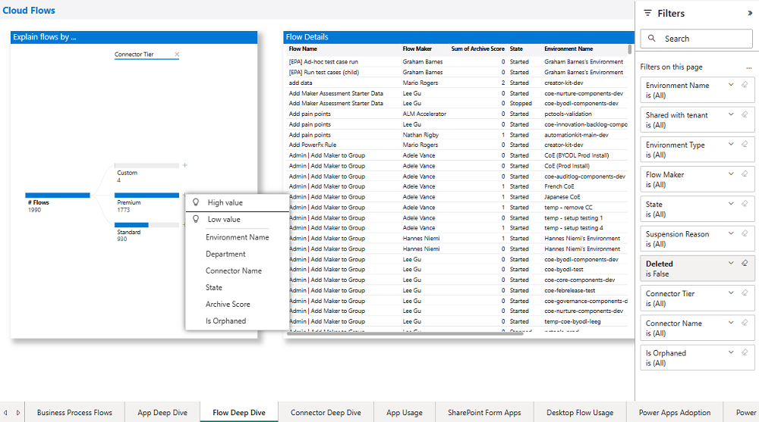Remove Connector Tier level with X
Image resolution: width=759 pixels, height=422 pixels.
[177, 55]
